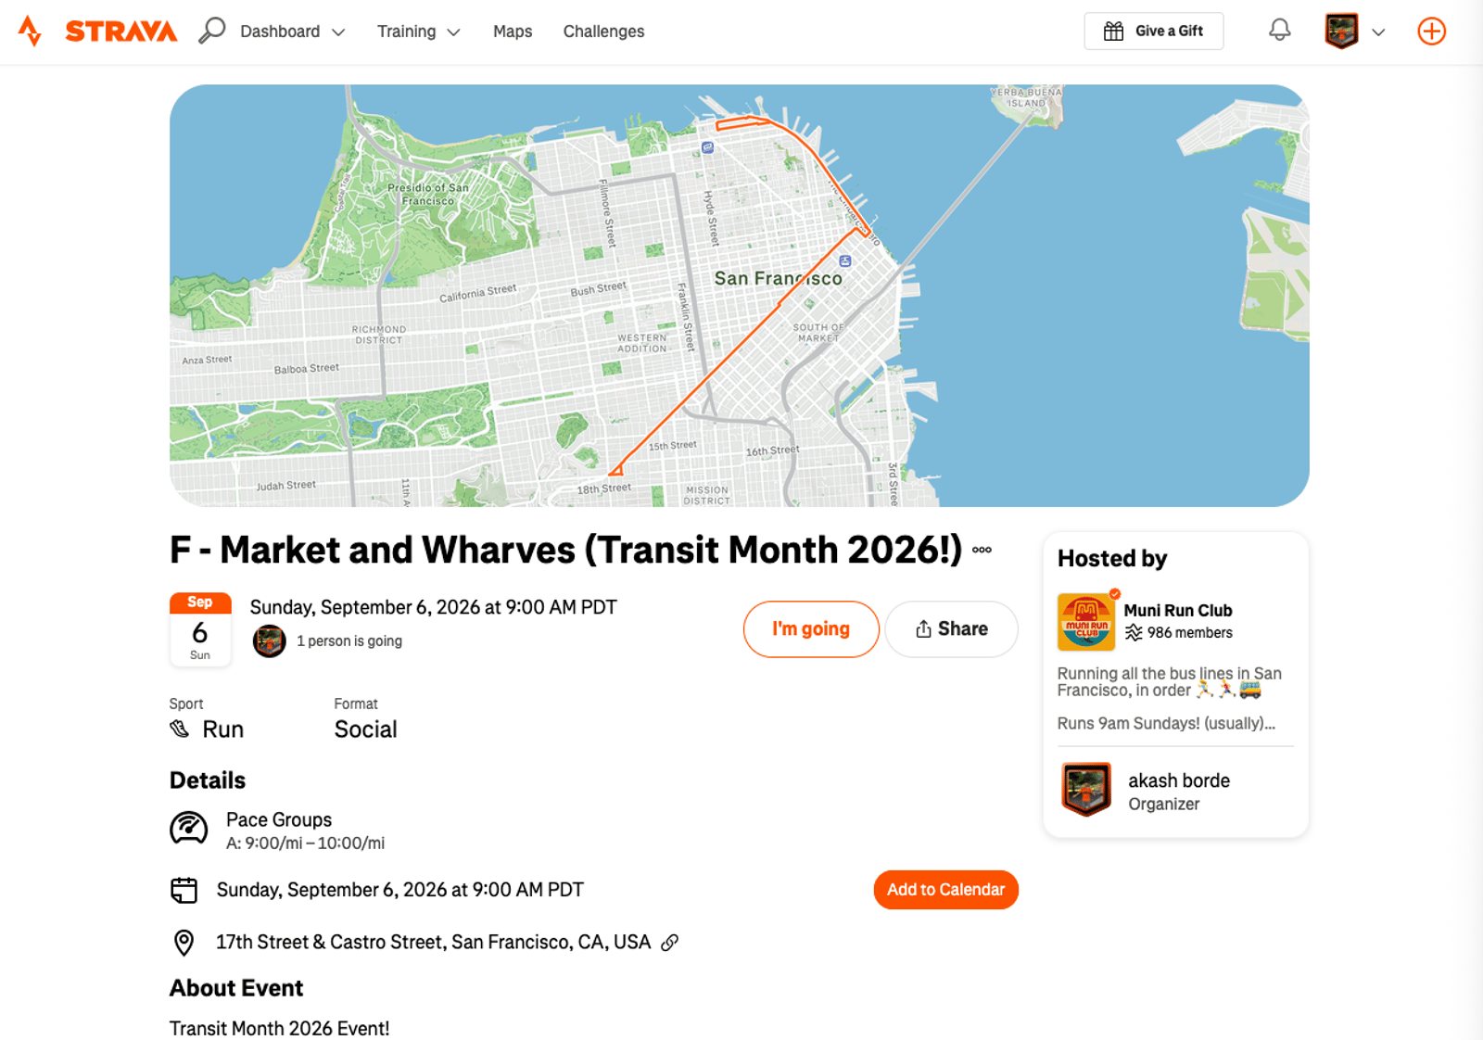1483x1040 pixels.
Task: Click the running shoe Sport icon
Action: (x=180, y=729)
